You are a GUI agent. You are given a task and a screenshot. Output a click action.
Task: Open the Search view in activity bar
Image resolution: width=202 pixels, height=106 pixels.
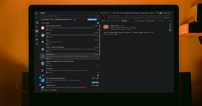coord(37,18)
